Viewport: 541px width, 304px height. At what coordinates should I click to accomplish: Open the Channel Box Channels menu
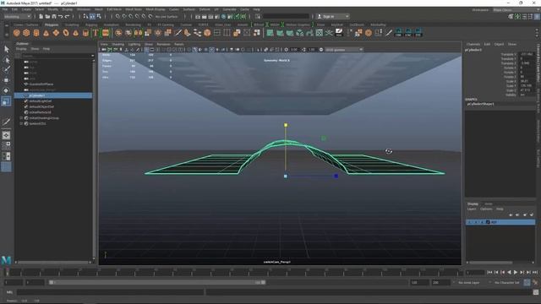pyautogui.click(x=473, y=44)
